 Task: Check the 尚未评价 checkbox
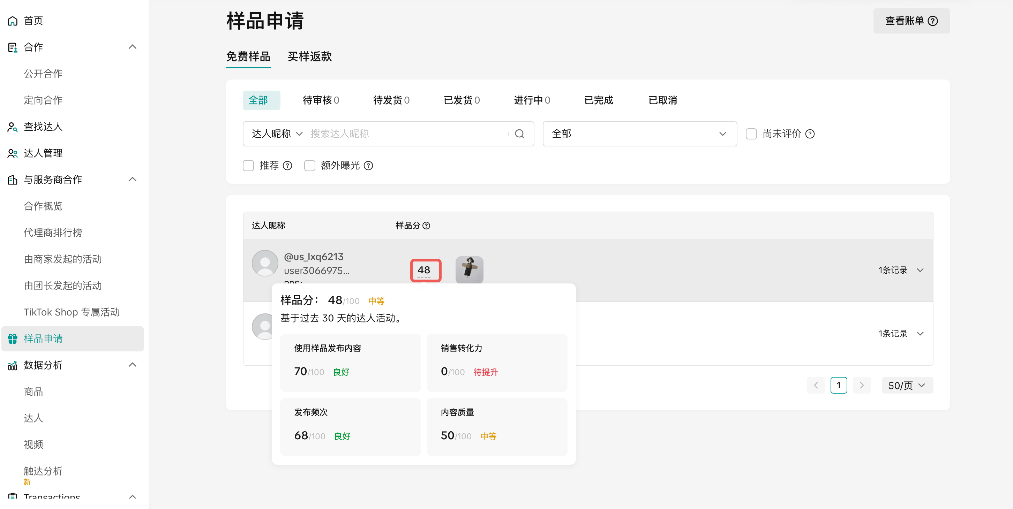(x=751, y=134)
